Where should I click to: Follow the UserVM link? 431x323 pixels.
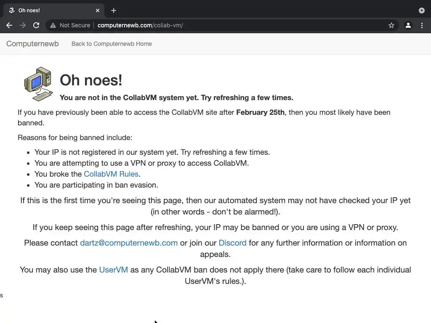113,270
